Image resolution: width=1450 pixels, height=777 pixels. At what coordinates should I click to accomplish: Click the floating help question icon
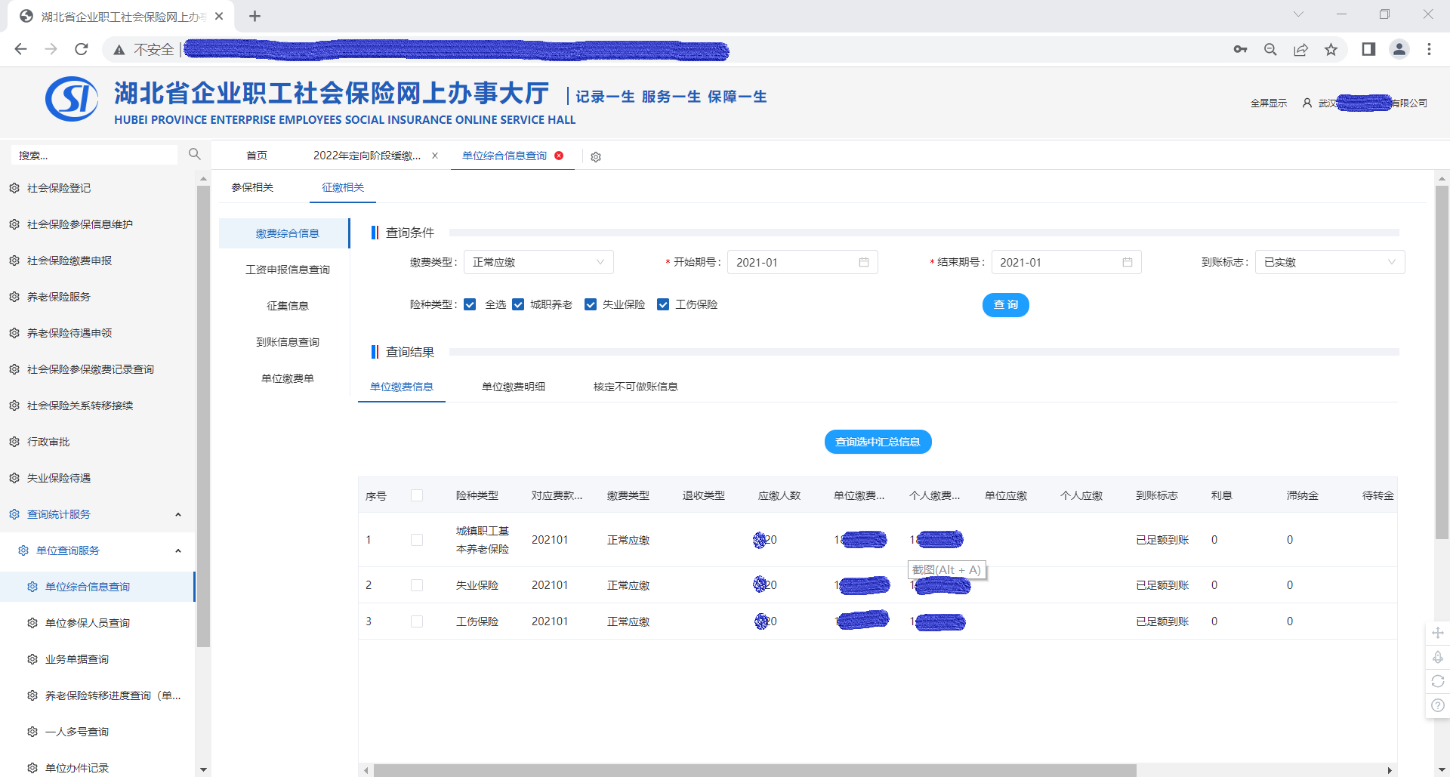(1438, 705)
